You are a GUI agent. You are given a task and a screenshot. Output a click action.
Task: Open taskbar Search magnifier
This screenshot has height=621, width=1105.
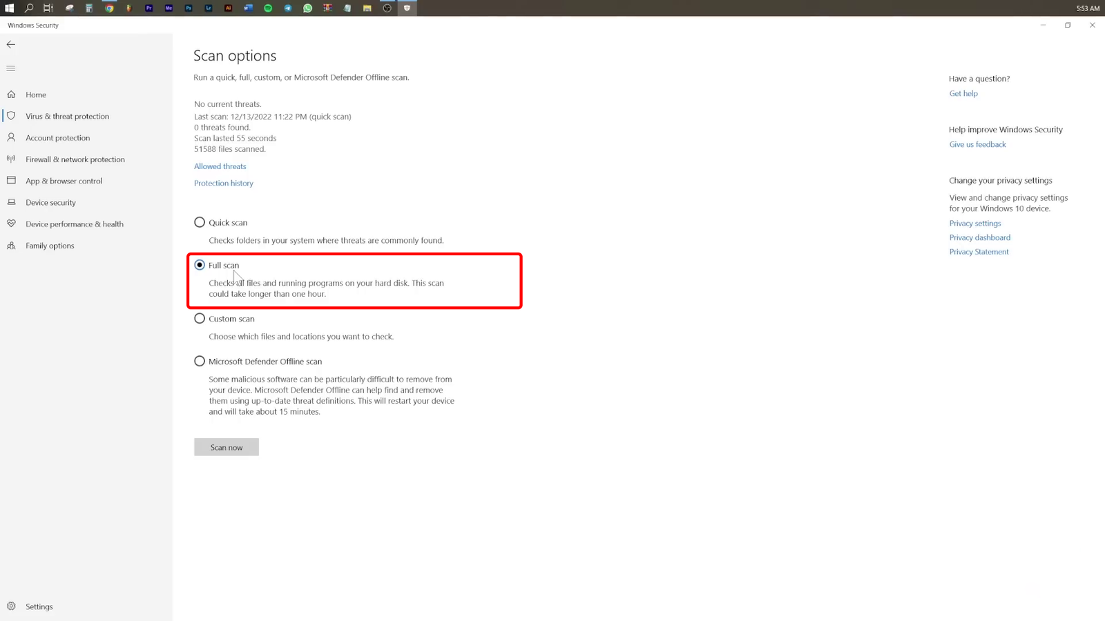[29, 8]
